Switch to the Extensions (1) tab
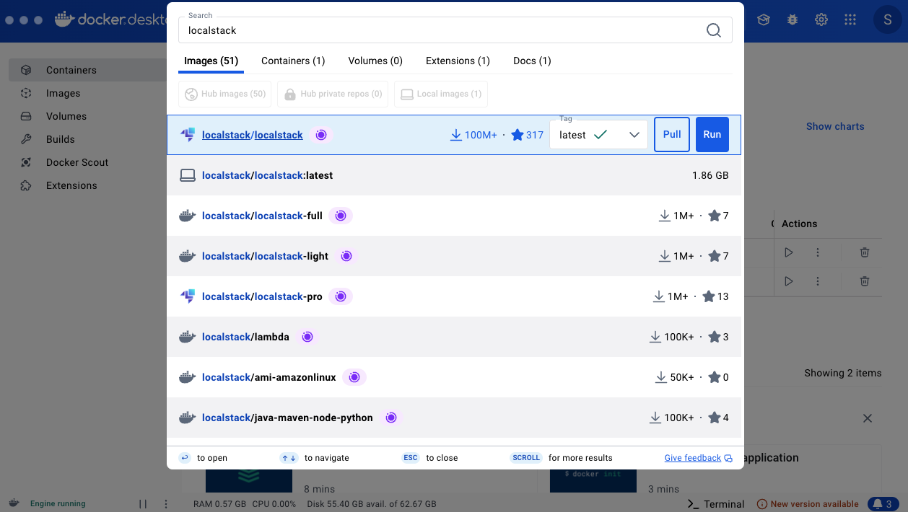908x512 pixels. tap(458, 61)
